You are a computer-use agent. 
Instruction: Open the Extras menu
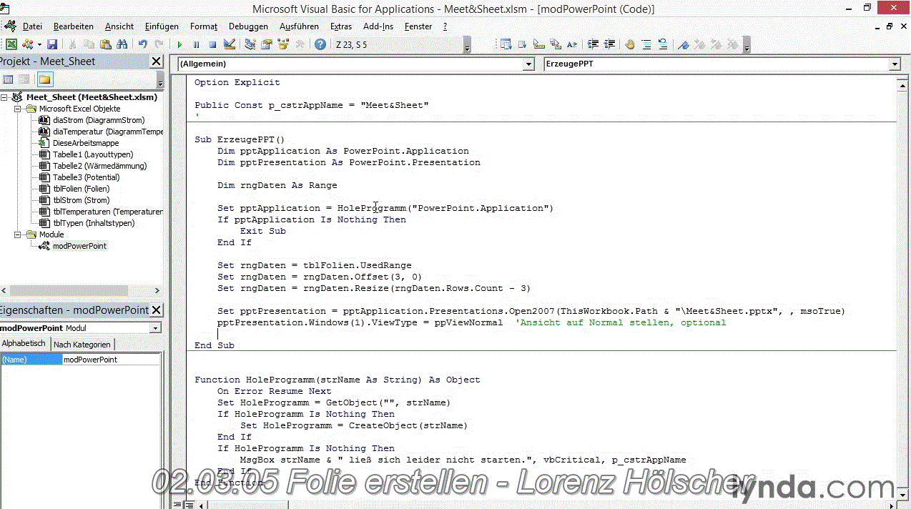point(341,26)
